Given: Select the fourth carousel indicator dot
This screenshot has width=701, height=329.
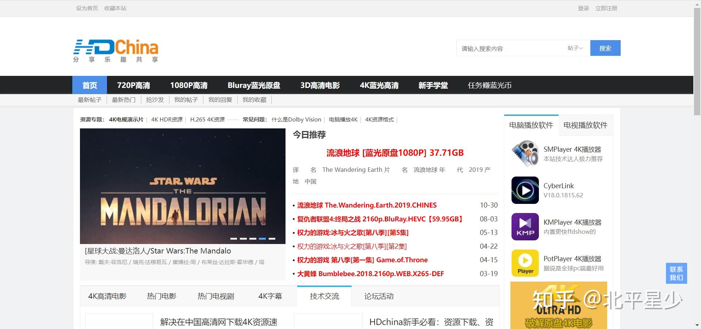Looking at the screenshot, I should pos(263,239).
